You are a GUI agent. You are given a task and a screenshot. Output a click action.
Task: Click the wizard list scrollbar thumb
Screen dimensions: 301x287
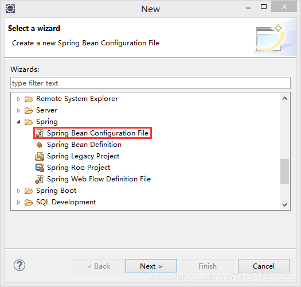285,172
